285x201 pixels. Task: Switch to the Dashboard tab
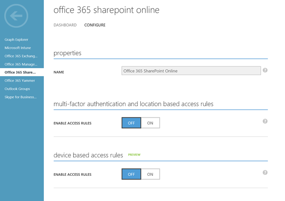(x=65, y=25)
